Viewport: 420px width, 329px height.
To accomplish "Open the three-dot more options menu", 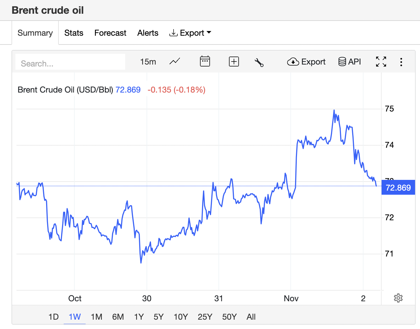I will 401,62.
